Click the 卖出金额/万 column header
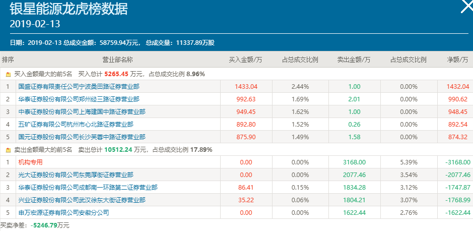This screenshot has height=231, width=473. coord(354,60)
